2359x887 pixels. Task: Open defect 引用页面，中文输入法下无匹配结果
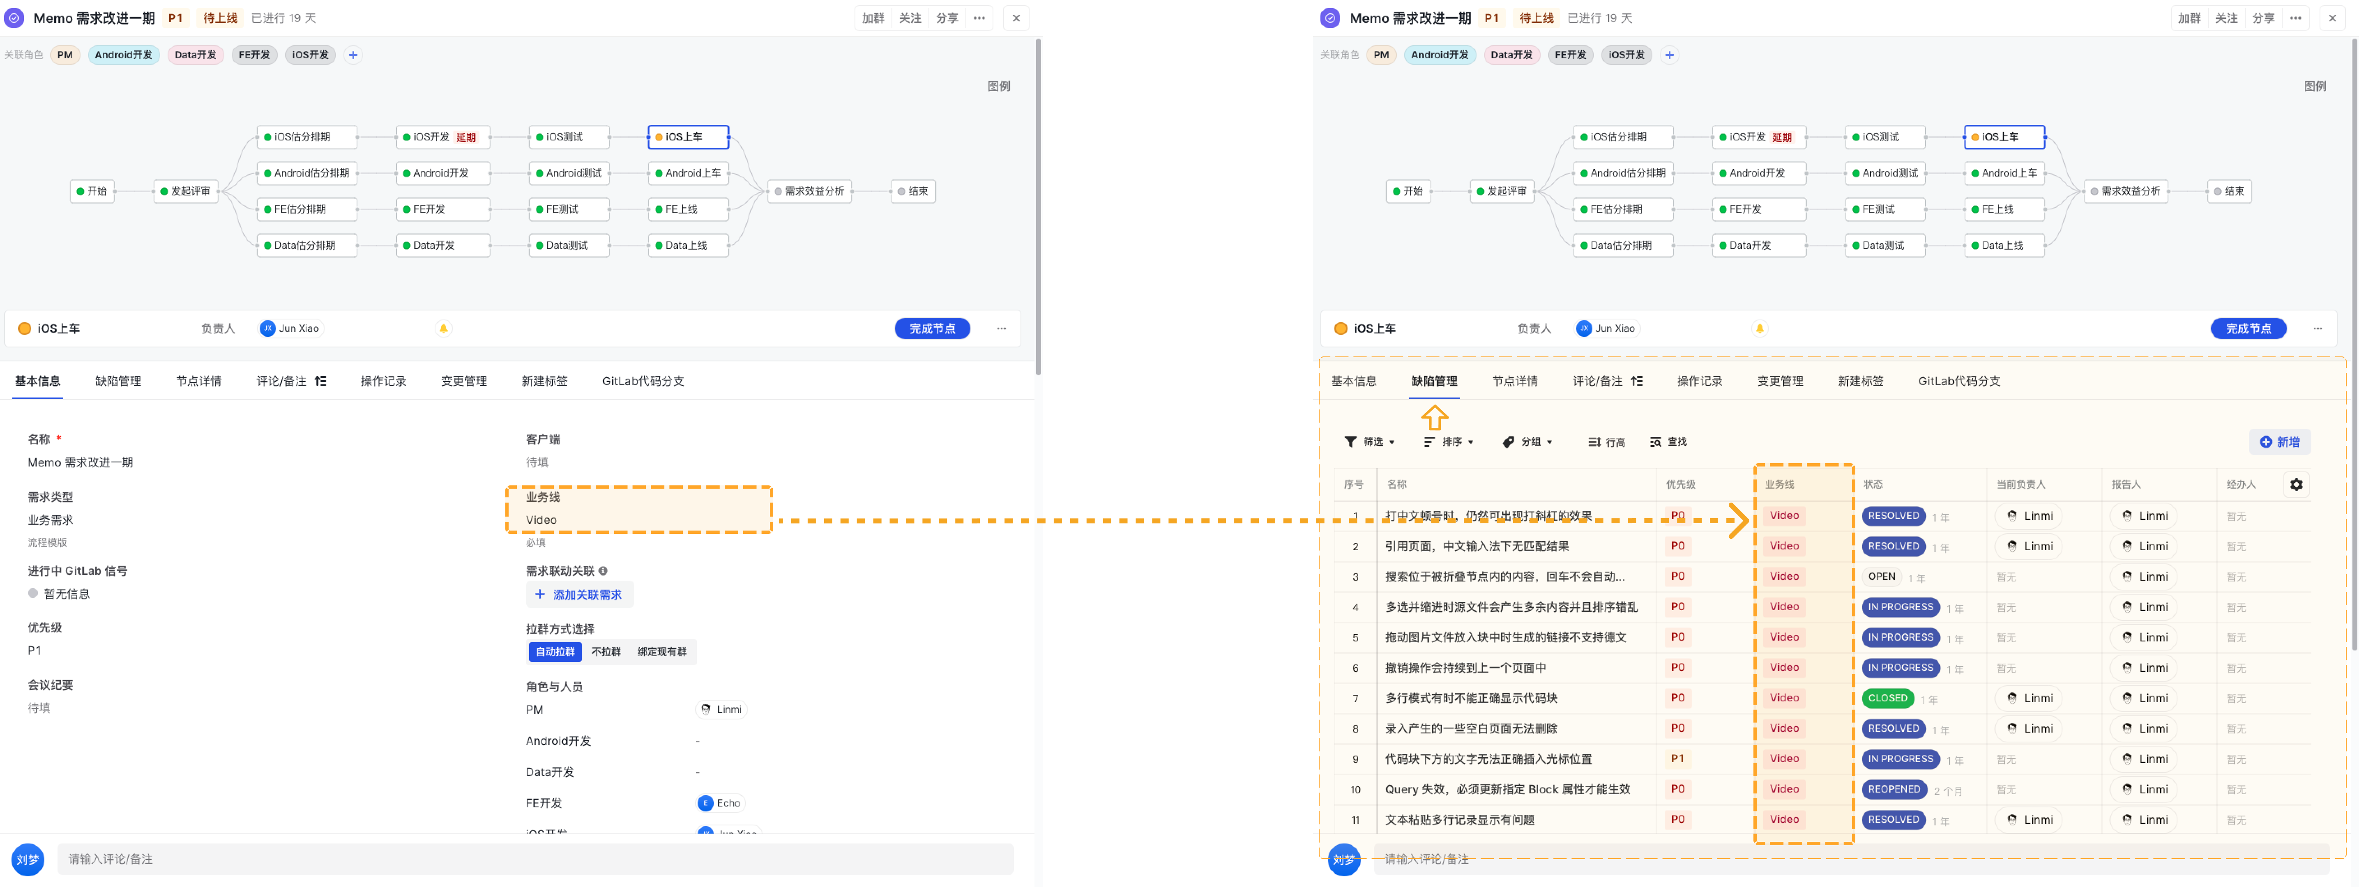1476,547
